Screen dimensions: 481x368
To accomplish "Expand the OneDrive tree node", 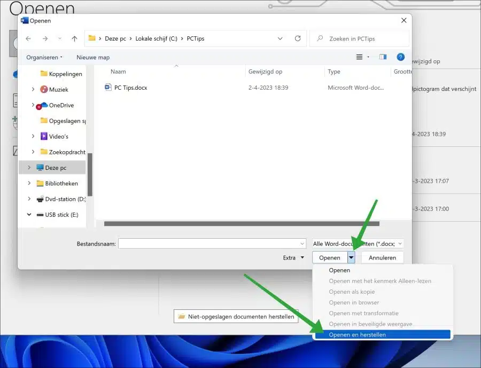I will 33,105.
